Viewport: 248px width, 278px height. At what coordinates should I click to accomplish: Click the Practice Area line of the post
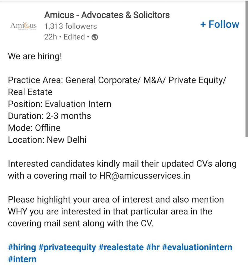117,86
